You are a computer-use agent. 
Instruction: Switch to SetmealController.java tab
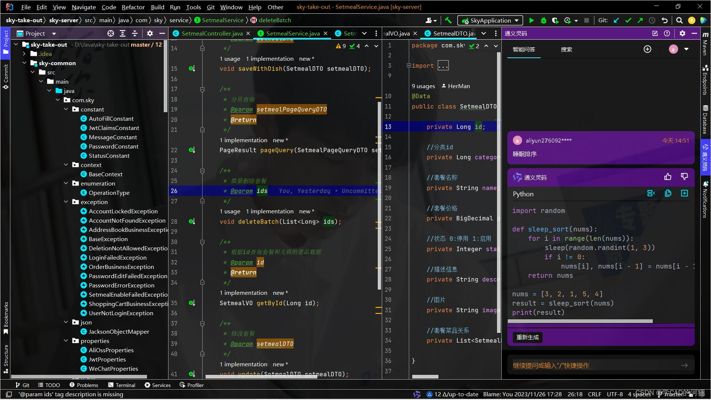coord(212,33)
